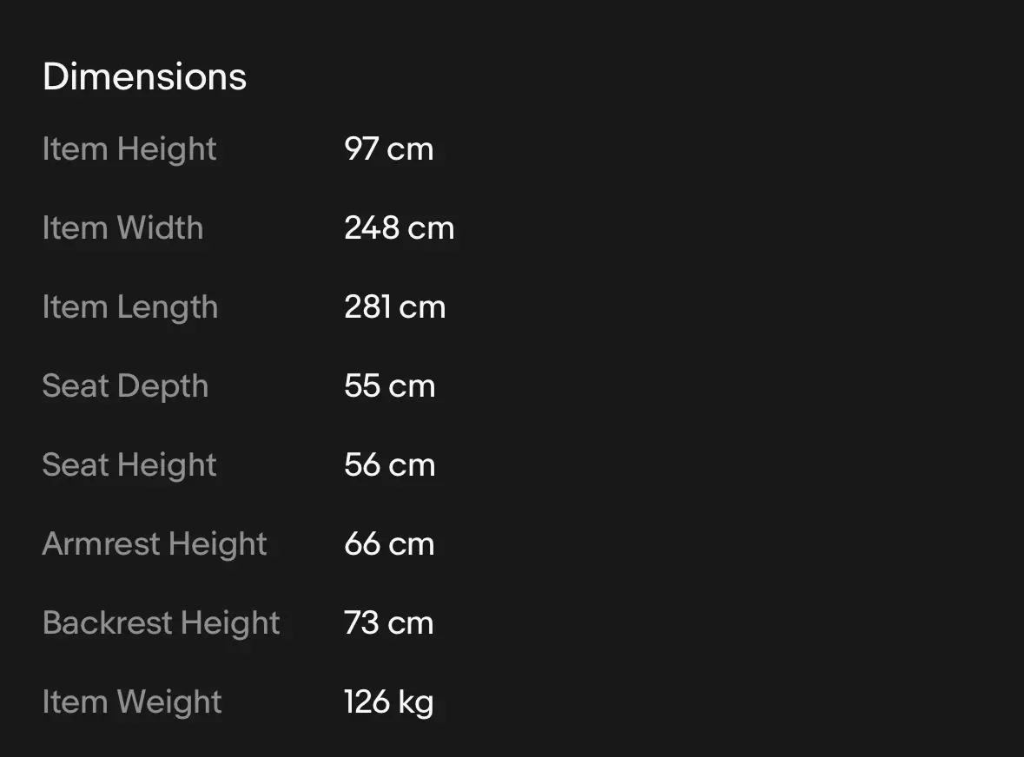
Task: Click the Item Width label
Action: (x=122, y=228)
